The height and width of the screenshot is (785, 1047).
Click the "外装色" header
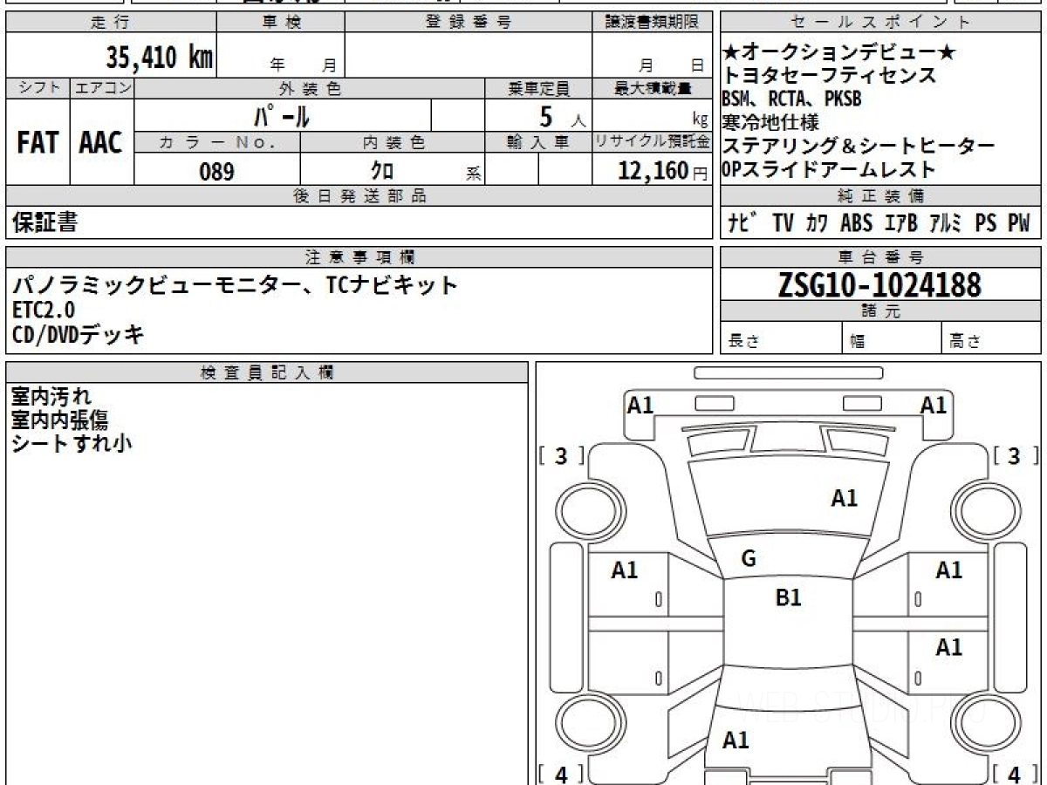click(x=310, y=88)
